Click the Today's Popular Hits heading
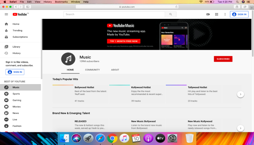The height and width of the screenshot is (145, 254). pyautogui.click(x=65, y=79)
